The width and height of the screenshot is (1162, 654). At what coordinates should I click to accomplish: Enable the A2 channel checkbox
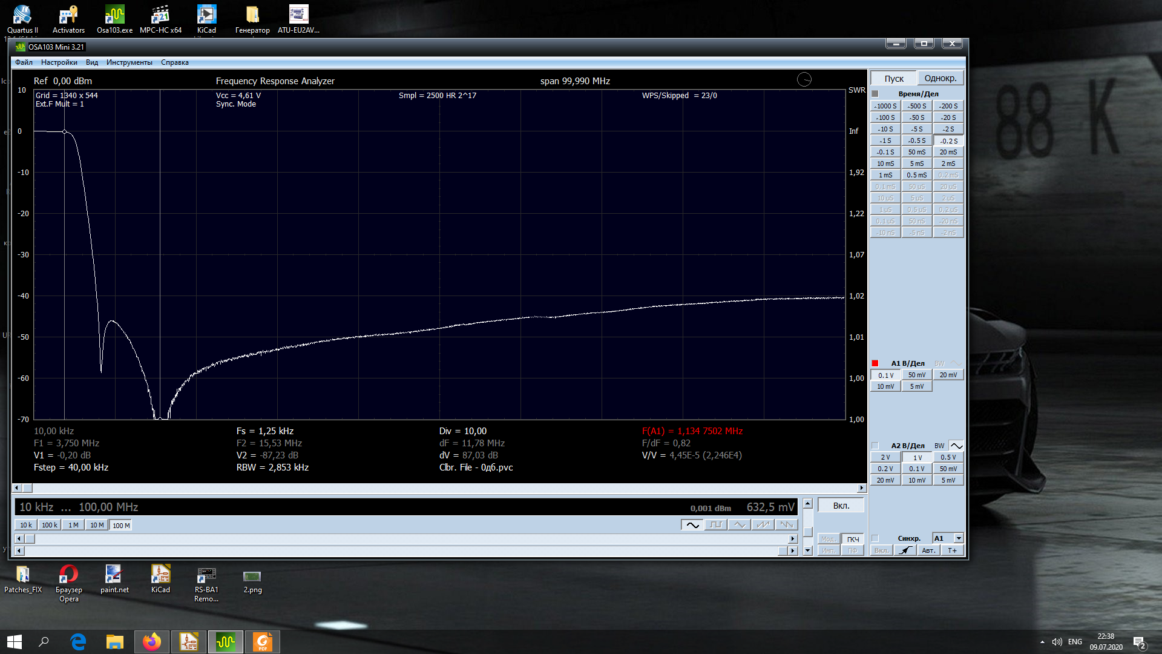pyautogui.click(x=875, y=446)
